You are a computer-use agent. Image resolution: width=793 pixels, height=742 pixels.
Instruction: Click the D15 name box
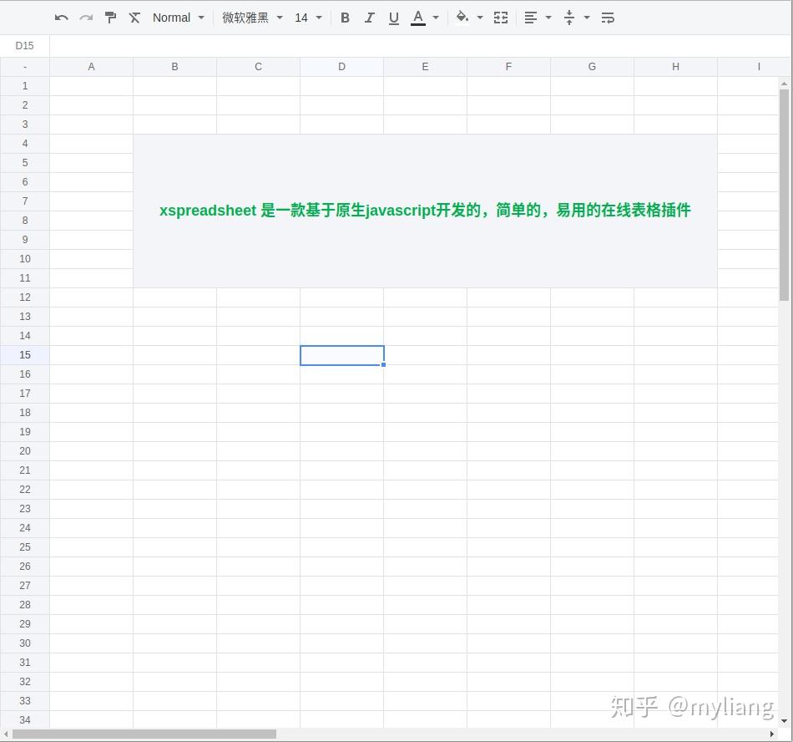(24, 45)
